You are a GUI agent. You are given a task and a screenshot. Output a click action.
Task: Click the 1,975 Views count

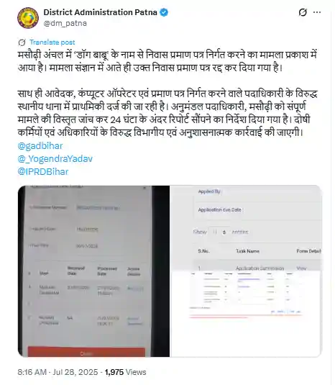click(x=125, y=372)
